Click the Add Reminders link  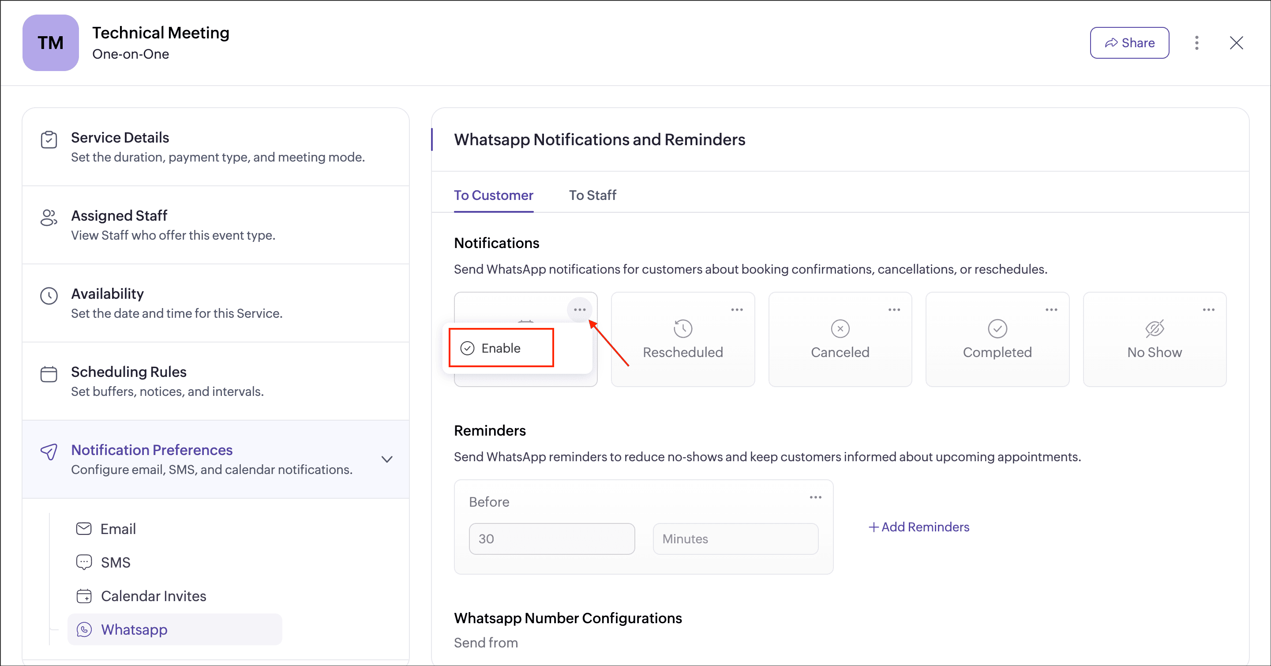919,527
